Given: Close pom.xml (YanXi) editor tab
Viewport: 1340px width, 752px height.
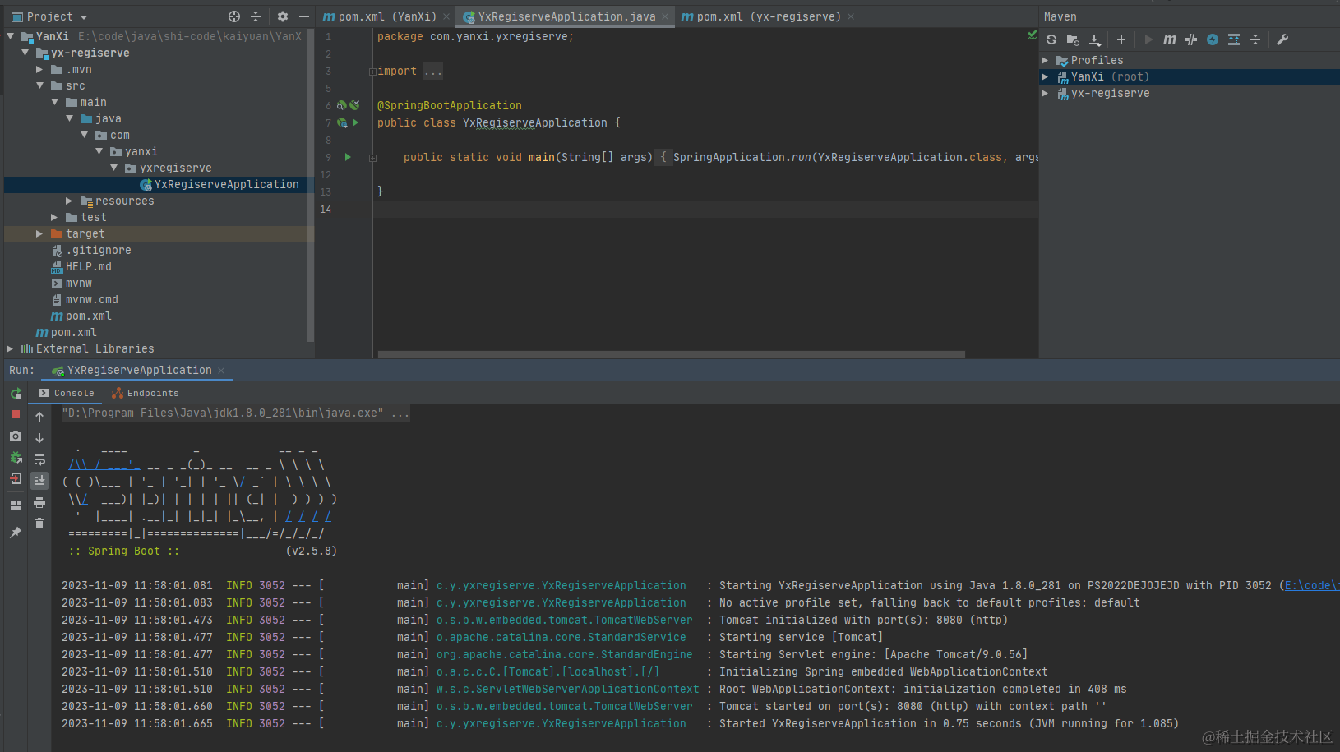Looking at the screenshot, I should [x=446, y=16].
